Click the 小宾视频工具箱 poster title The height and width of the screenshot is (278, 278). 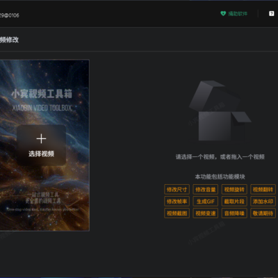pyautogui.click(x=42, y=94)
